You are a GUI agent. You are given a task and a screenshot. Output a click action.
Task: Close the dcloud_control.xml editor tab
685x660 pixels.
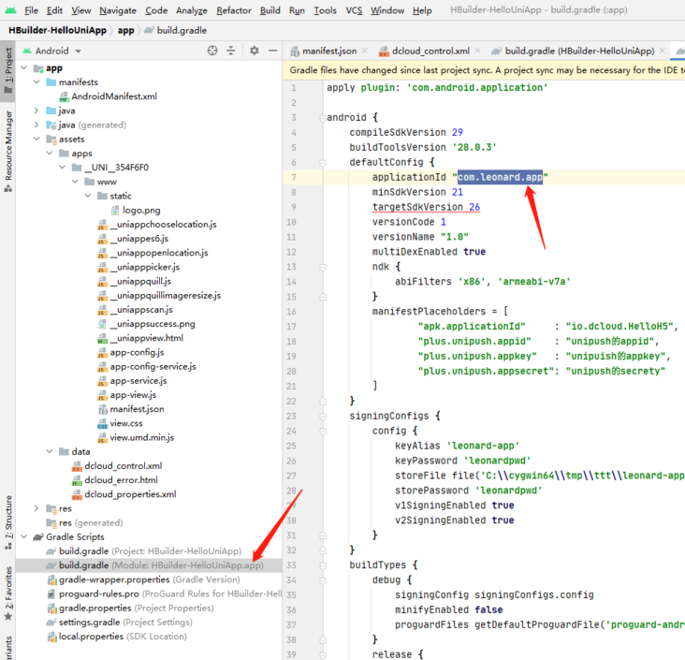(x=477, y=51)
